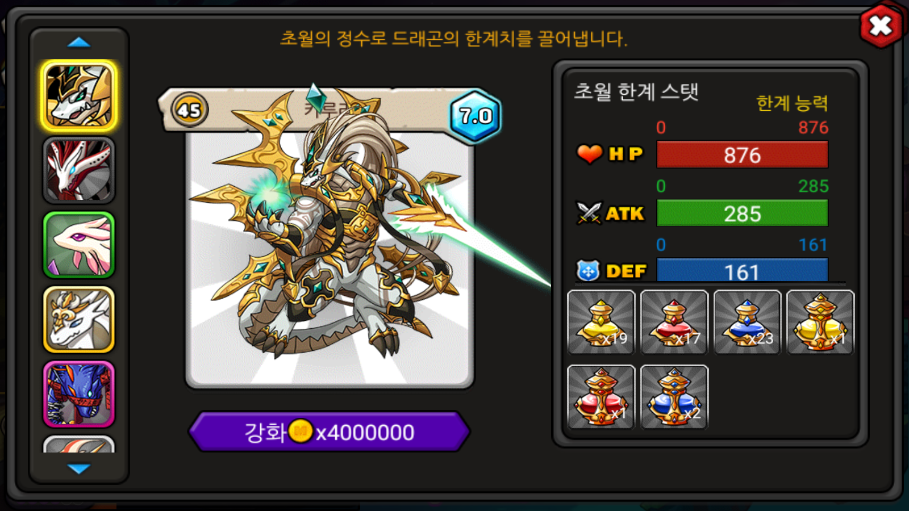Tap the level 45 gold badge
Image resolution: width=909 pixels, height=511 pixels.
click(190, 110)
